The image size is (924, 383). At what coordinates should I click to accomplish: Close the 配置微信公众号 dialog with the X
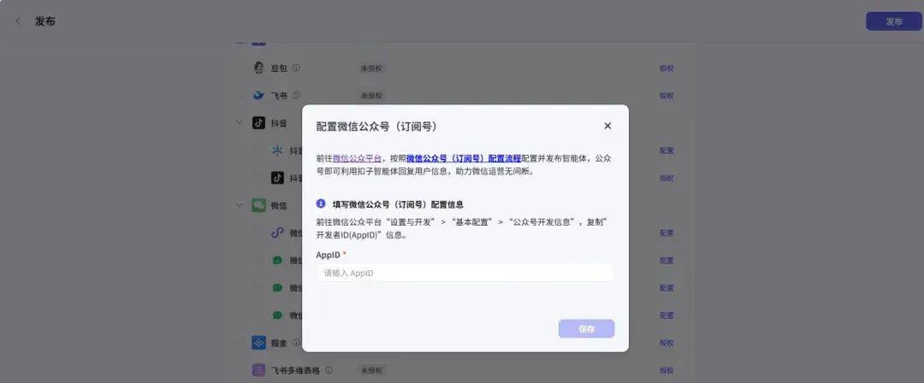pyautogui.click(x=607, y=126)
